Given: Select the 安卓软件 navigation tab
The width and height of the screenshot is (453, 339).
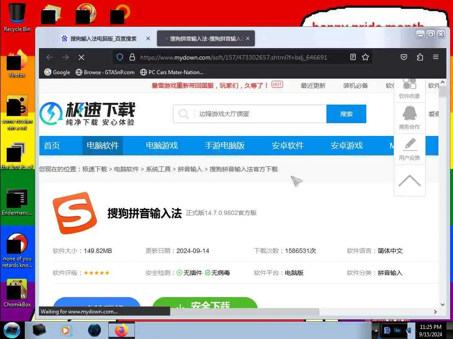Looking at the screenshot, I should (288, 145).
